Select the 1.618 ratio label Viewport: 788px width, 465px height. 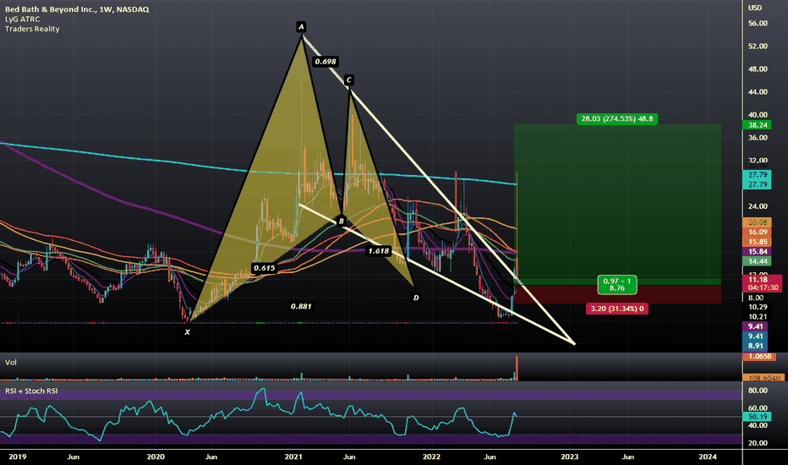(x=379, y=251)
